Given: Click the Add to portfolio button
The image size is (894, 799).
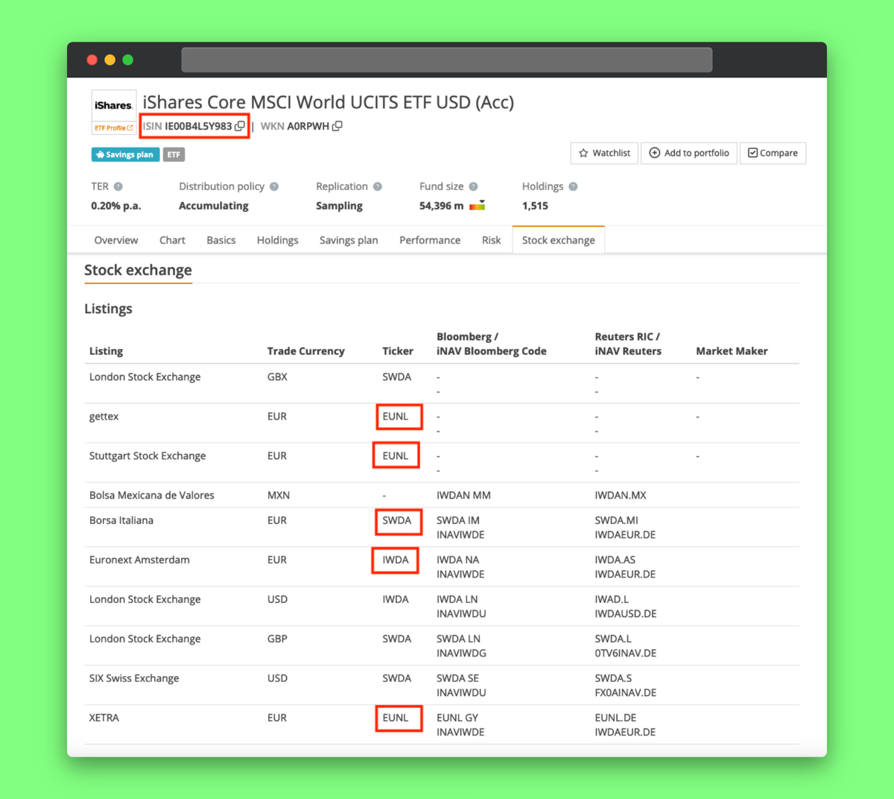Looking at the screenshot, I should (x=689, y=153).
